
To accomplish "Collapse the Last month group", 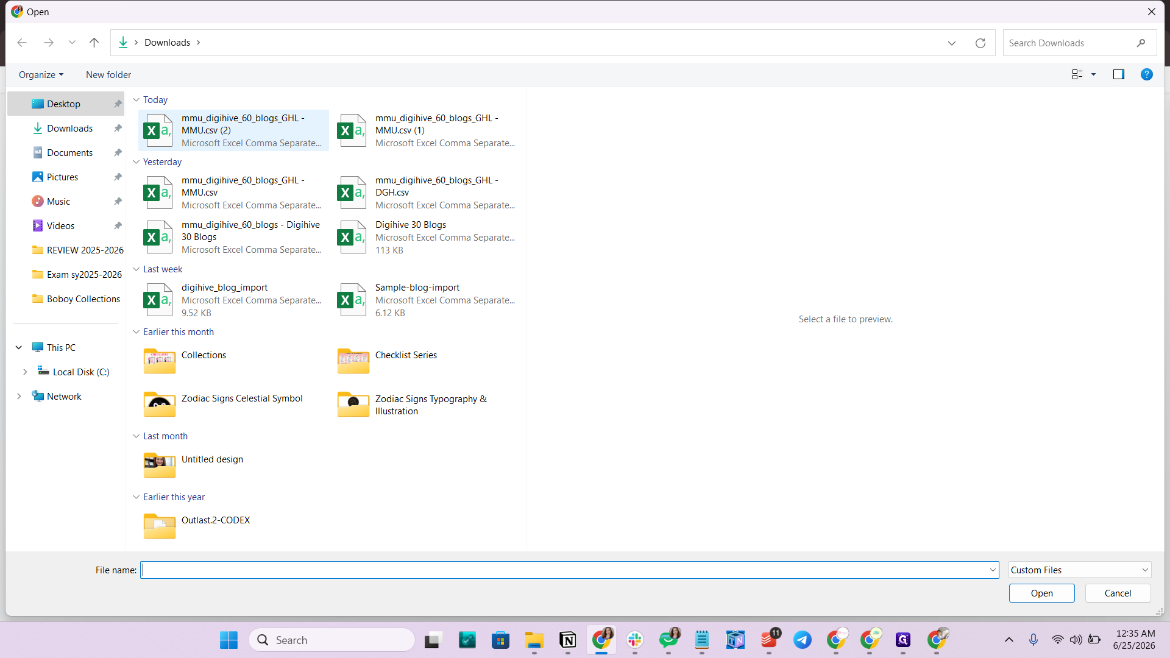I will 136,436.
